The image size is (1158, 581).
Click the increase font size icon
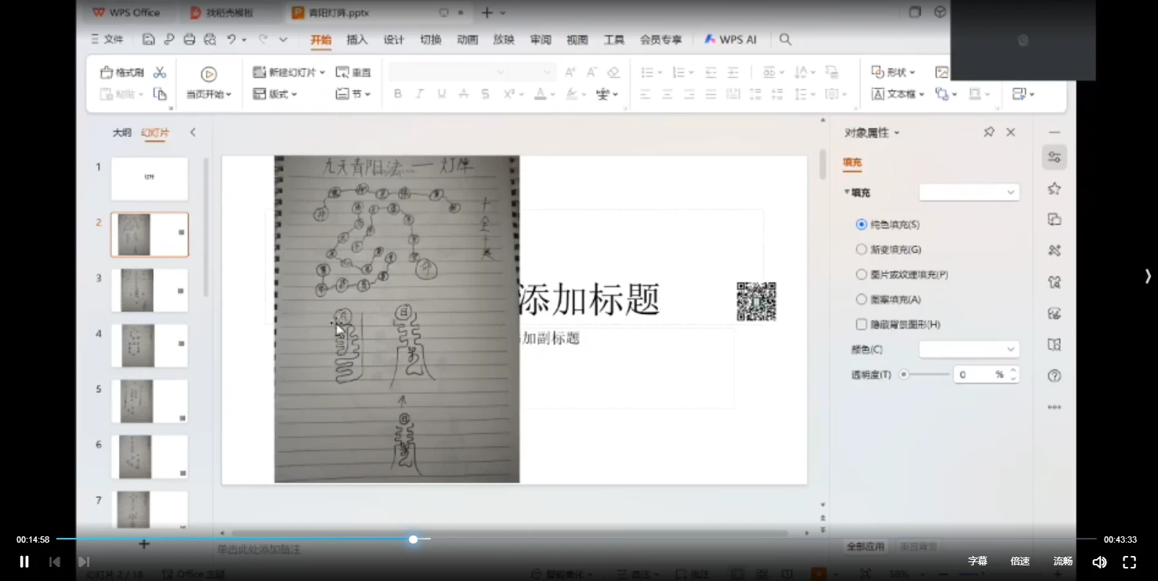(570, 72)
